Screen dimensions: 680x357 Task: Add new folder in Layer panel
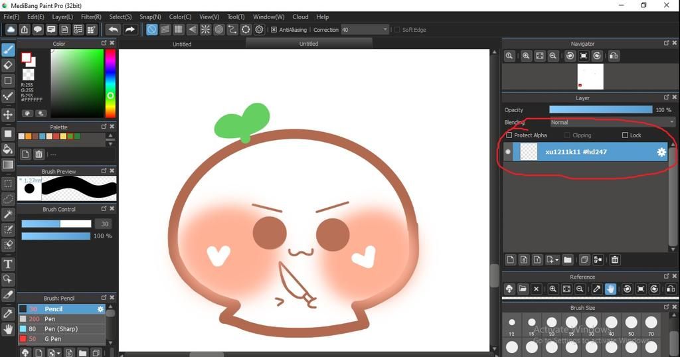tap(567, 259)
